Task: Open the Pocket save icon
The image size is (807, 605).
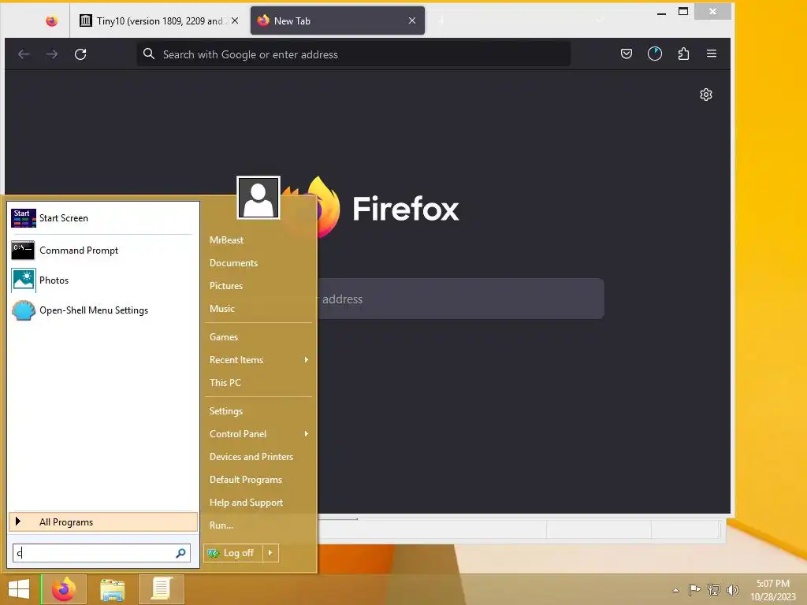Action: coord(627,54)
